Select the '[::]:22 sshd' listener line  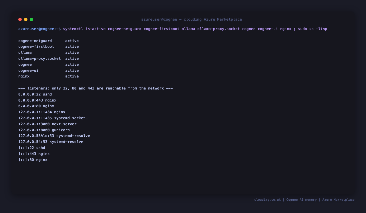pyautogui.click(x=32, y=148)
